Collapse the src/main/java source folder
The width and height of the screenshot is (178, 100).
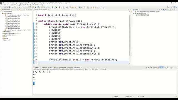(3, 13)
